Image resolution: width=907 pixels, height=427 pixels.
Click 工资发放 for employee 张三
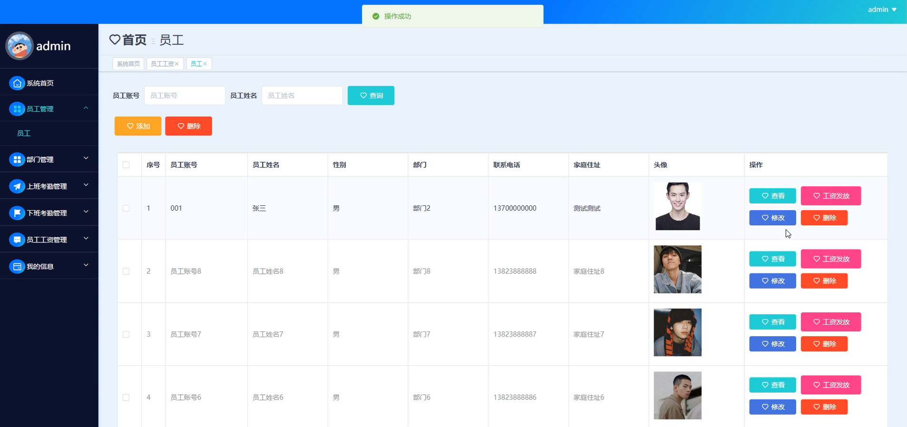click(x=831, y=196)
